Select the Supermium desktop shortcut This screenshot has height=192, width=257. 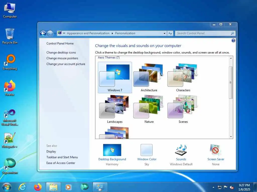click(x=10, y=166)
